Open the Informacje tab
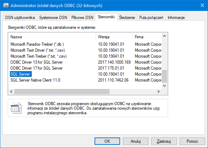Screen dimensions: 208x148 (x=176, y=18)
